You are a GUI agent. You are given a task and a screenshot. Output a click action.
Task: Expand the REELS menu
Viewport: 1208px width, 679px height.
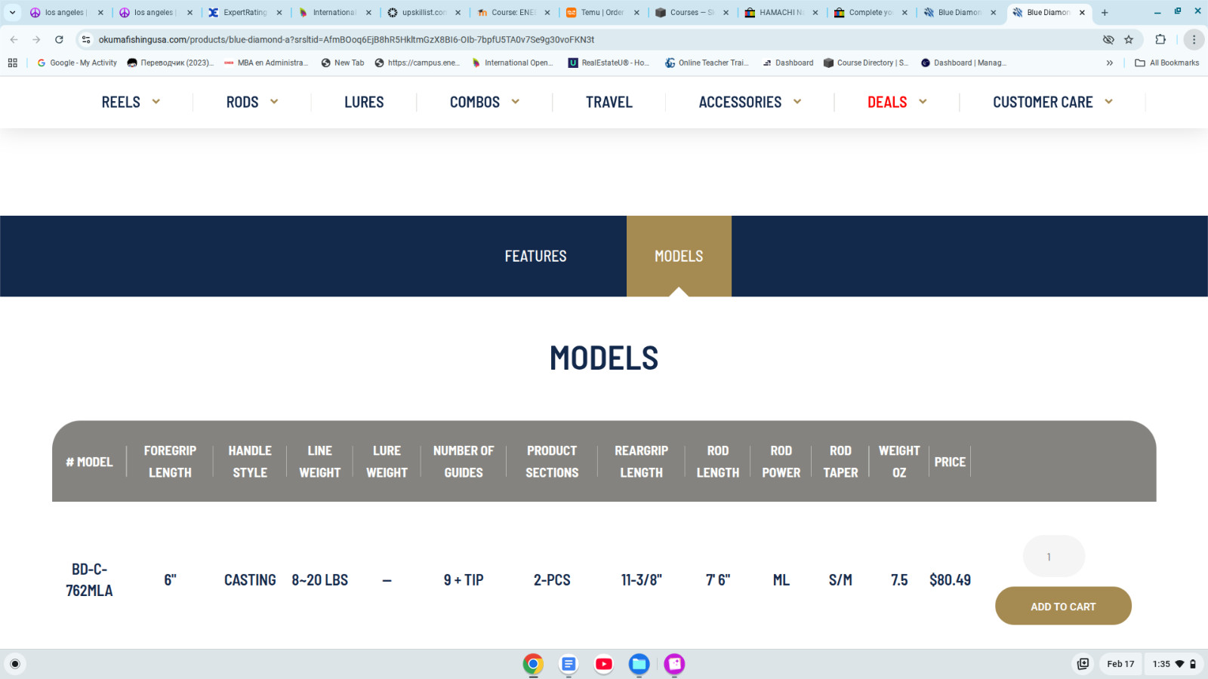coord(131,102)
